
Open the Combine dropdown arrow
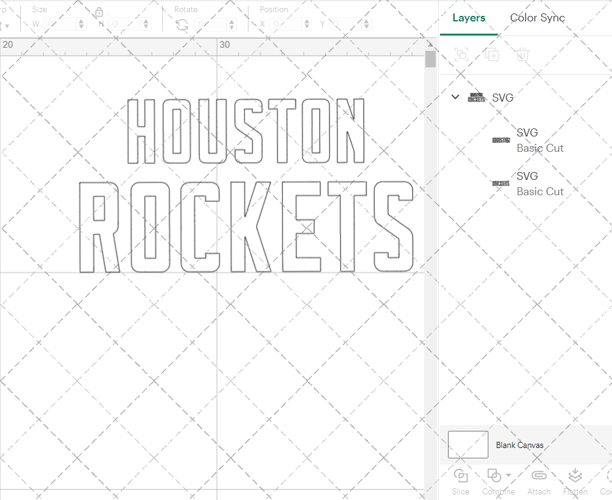point(508,475)
